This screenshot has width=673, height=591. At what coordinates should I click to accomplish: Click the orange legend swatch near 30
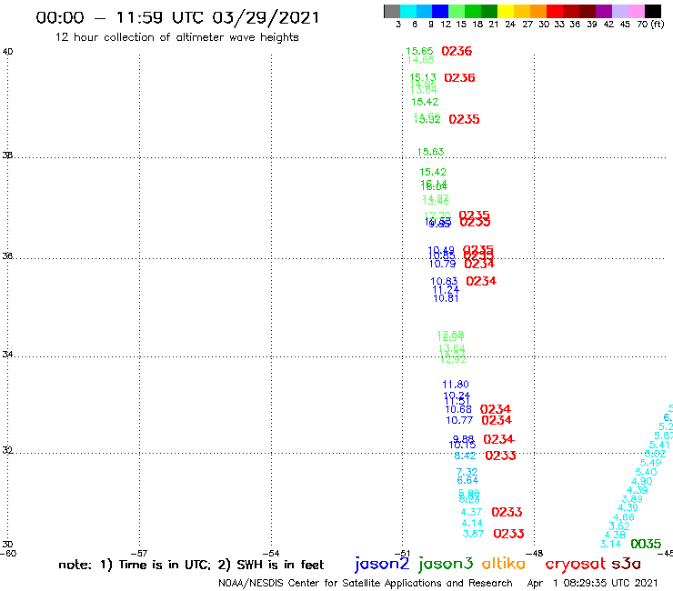pos(538,11)
